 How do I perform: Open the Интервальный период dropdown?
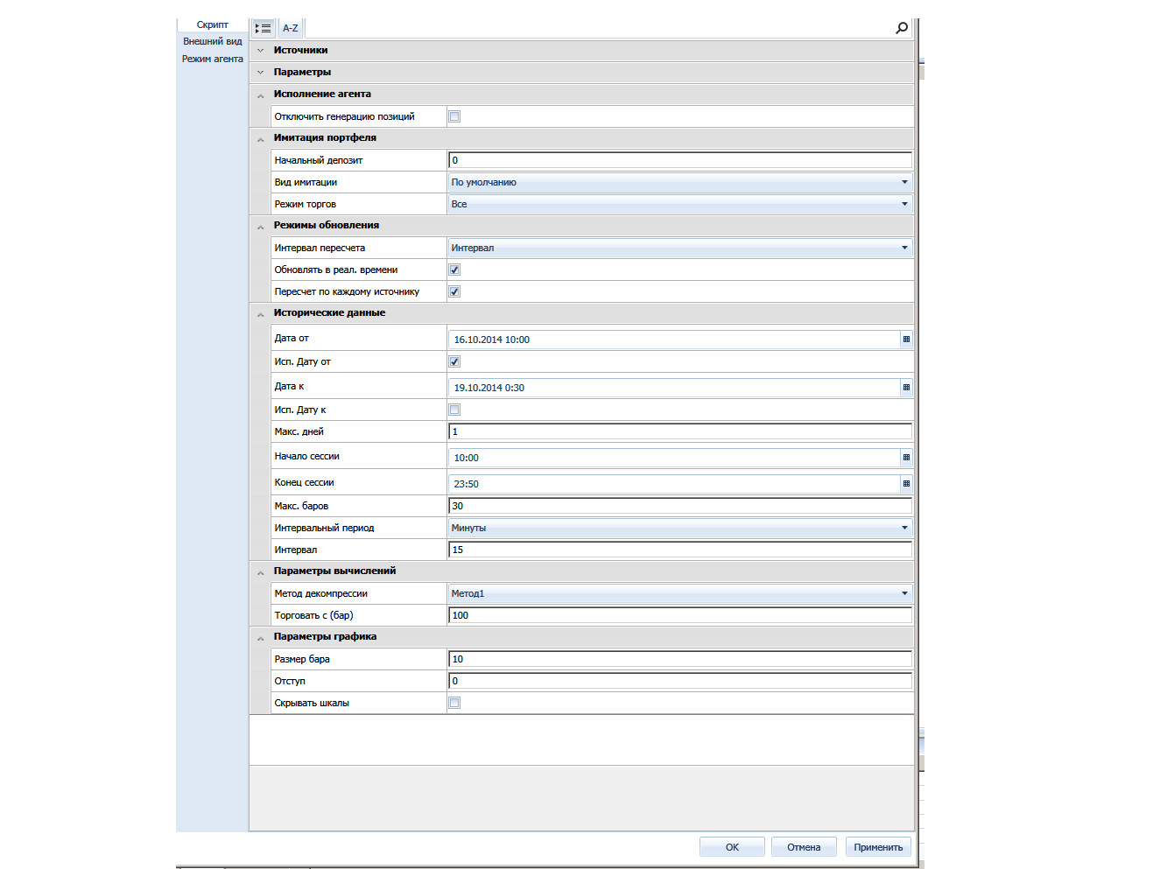tap(904, 528)
